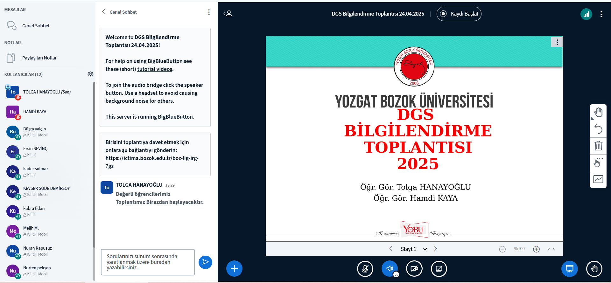
Task: Open presentation options three-dot menu
Action: coord(557,42)
